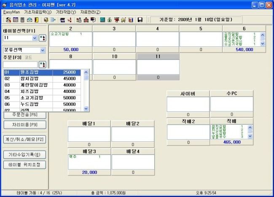Select table 10 header
The height and width of the screenshot is (197, 274).
[115, 57]
